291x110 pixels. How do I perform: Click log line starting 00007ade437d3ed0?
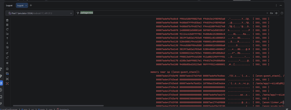[213, 91]
